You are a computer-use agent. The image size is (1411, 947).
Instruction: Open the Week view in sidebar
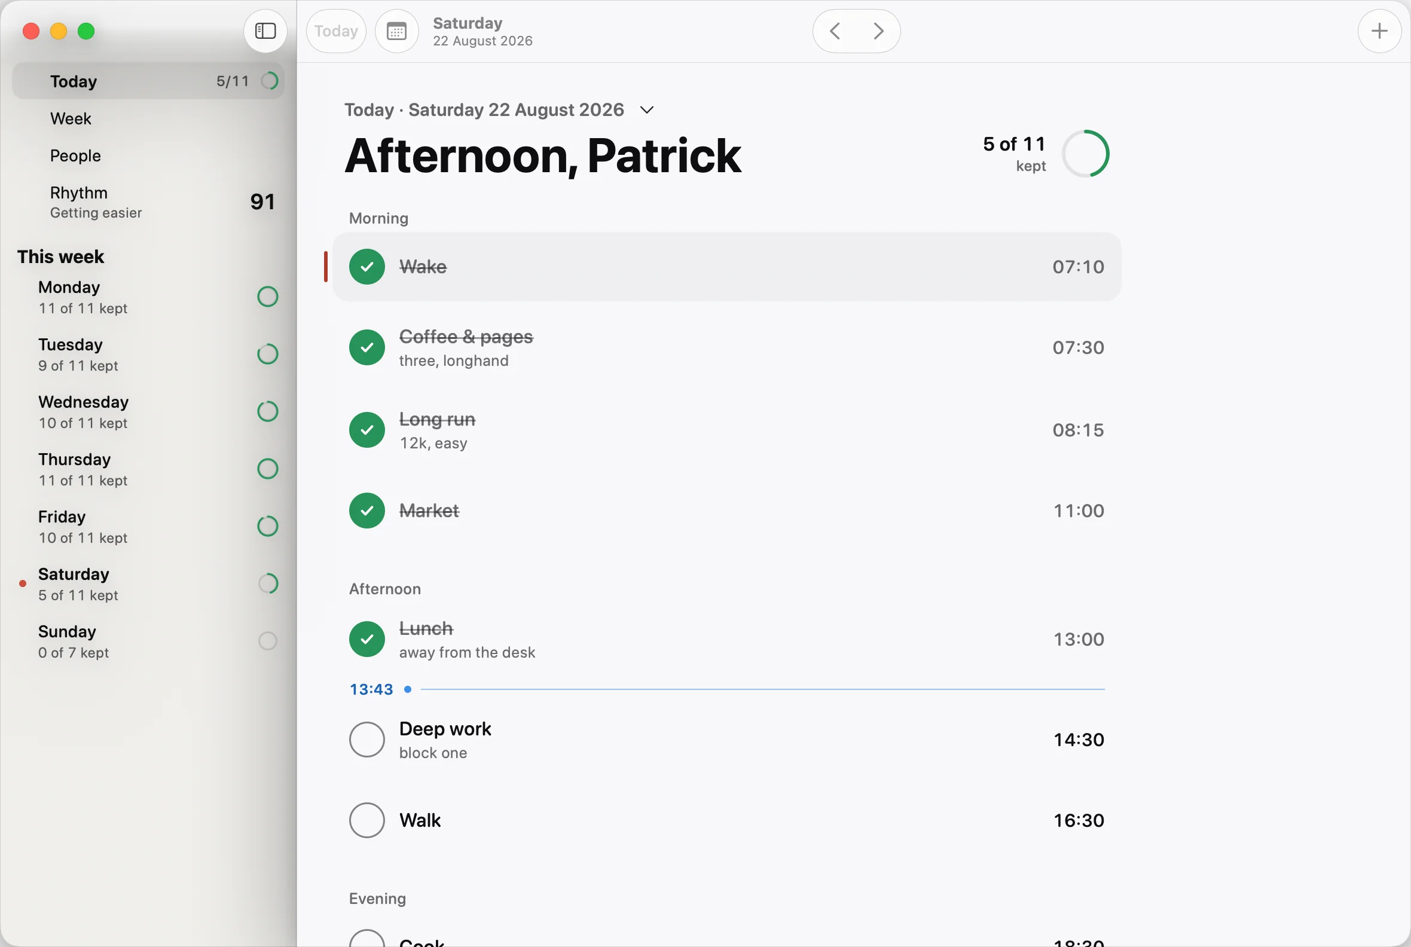click(149, 118)
